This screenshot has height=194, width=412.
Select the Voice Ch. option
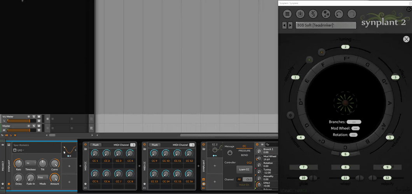click(244, 185)
